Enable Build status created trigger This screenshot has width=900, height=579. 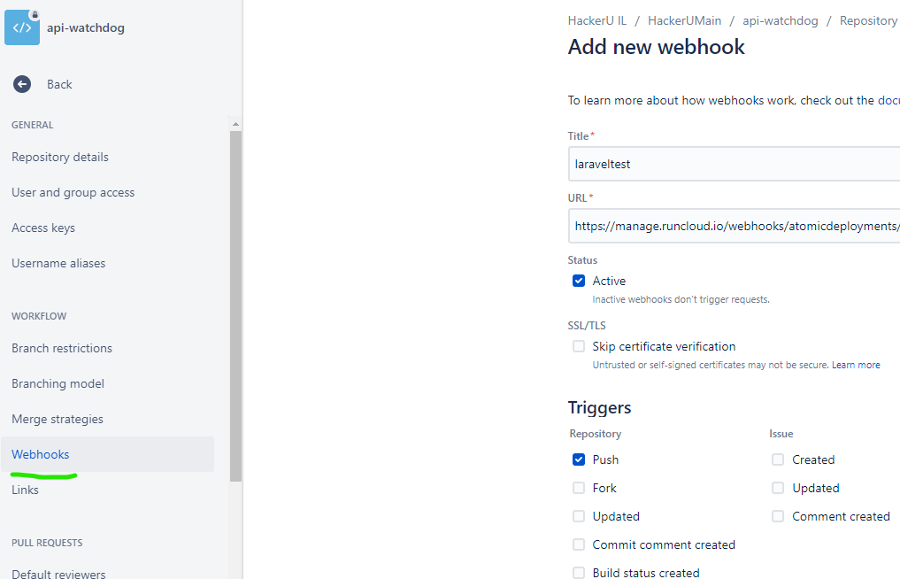[x=579, y=572]
